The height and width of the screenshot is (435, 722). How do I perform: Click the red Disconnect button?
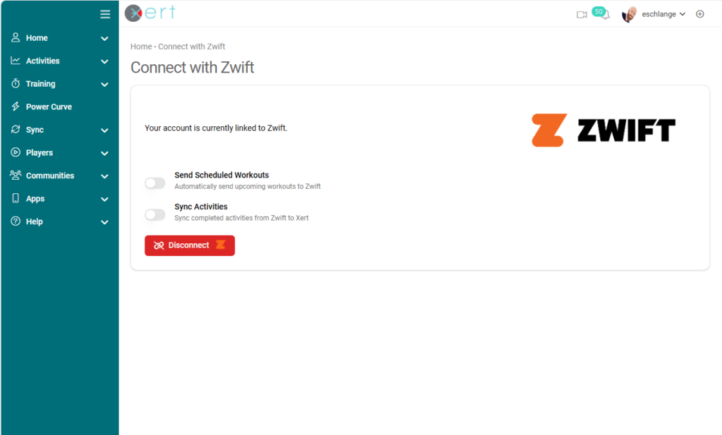[x=190, y=245]
